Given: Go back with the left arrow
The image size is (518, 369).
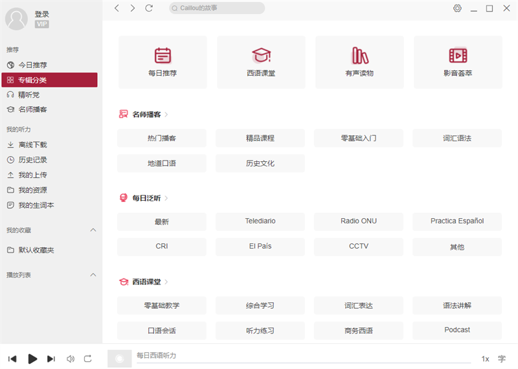Looking at the screenshot, I should 117,8.
